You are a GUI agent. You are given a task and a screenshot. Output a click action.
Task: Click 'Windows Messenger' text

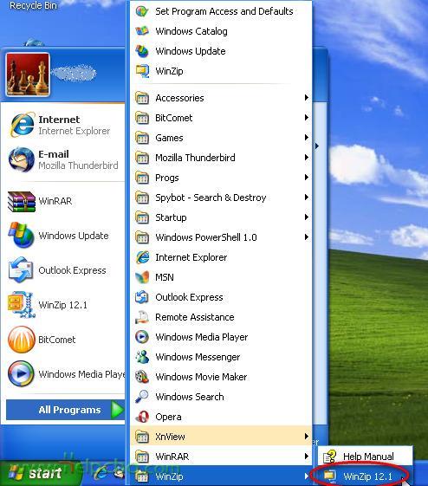198,357
